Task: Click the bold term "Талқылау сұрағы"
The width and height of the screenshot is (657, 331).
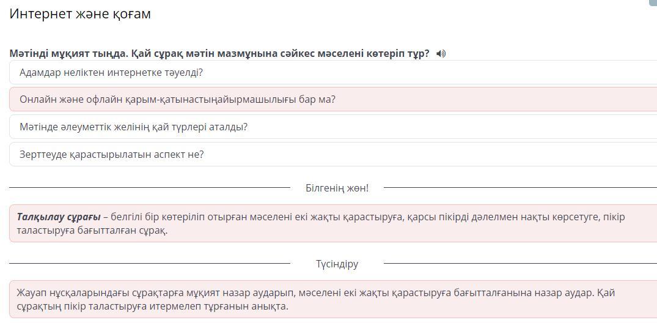Action: [59, 217]
